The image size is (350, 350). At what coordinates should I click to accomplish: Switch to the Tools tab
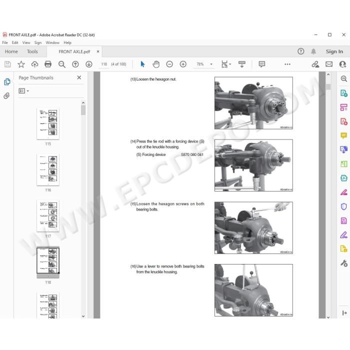(x=32, y=51)
